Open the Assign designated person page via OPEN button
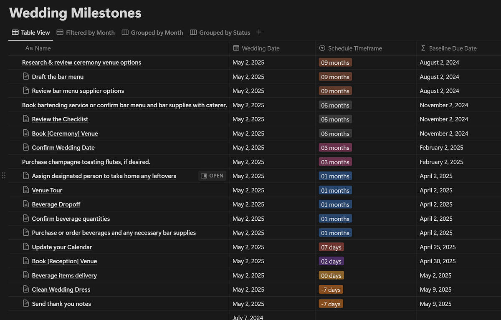Screen dimensions: 501x320 click(212, 176)
